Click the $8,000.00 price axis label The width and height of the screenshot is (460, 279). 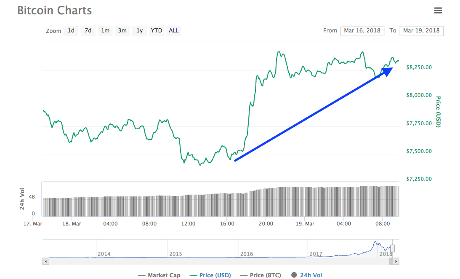[x=419, y=95]
